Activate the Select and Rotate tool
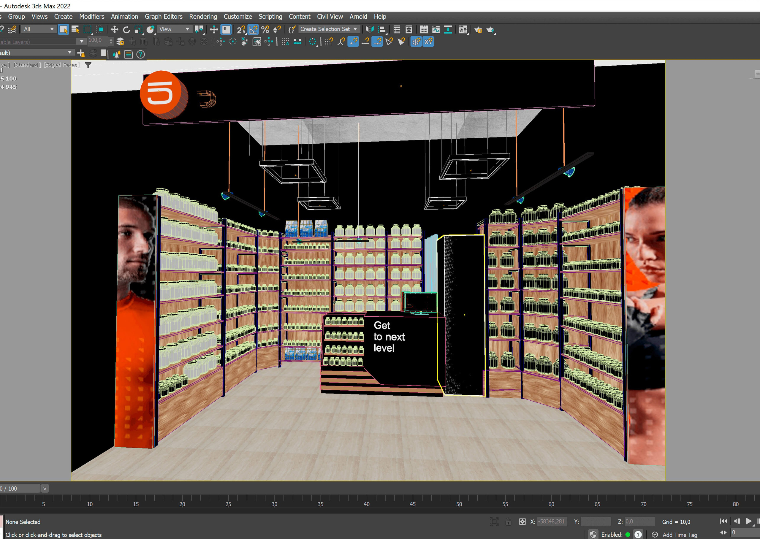 pos(126,29)
